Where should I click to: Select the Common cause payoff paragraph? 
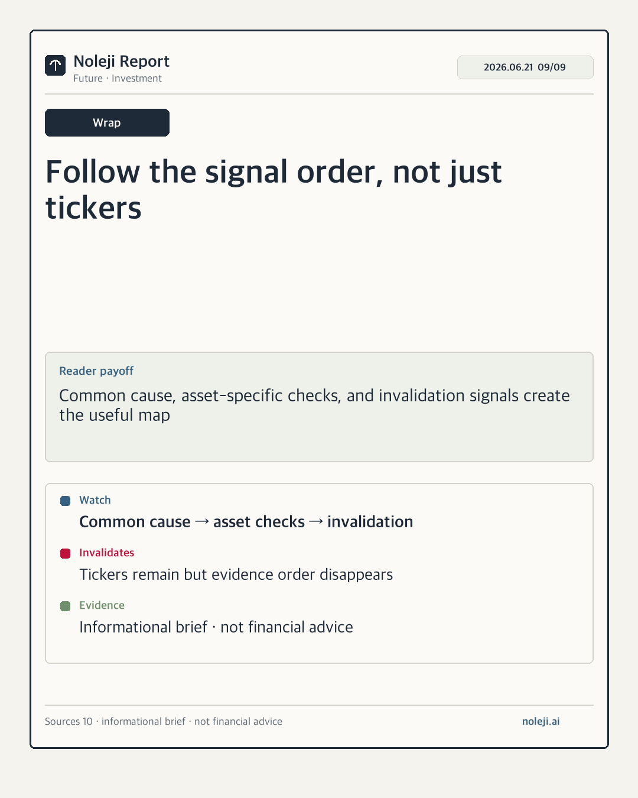(x=314, y=405)
